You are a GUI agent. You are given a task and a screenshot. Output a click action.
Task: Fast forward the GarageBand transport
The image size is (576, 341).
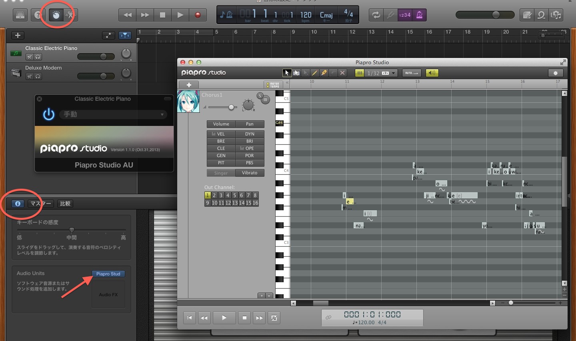pyautogui.click(x=145, y=15)
